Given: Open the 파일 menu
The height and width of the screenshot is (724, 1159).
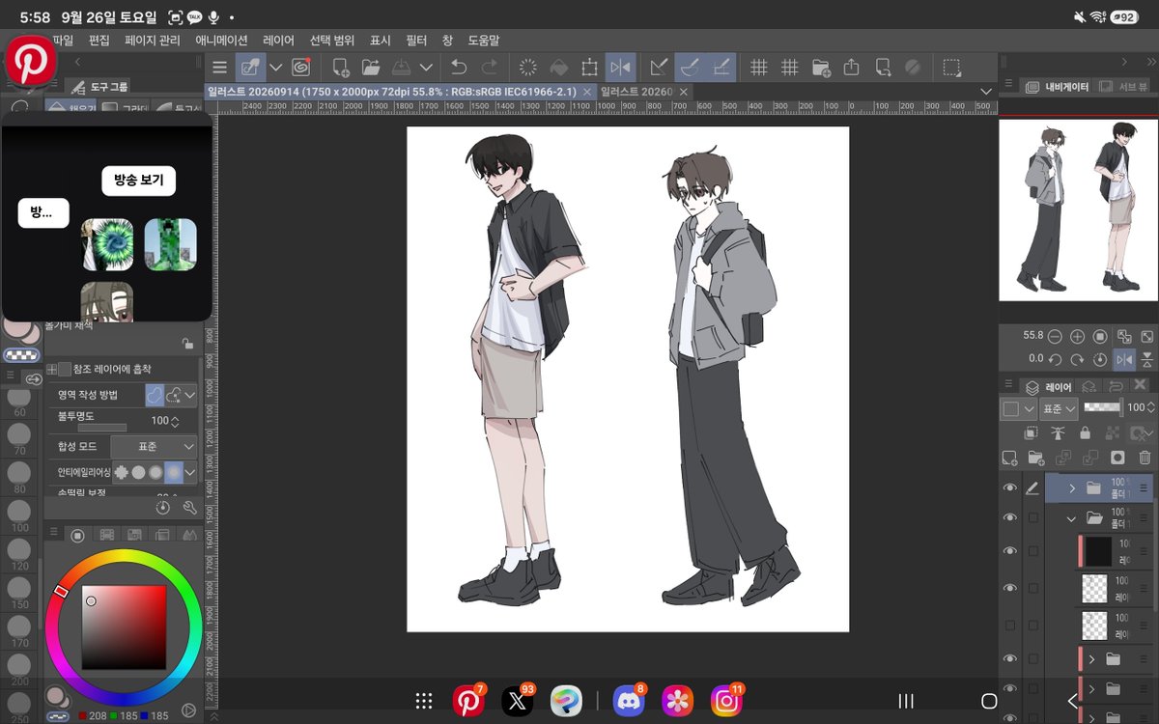Looking at the screenshot, I should tap(63, 41).
